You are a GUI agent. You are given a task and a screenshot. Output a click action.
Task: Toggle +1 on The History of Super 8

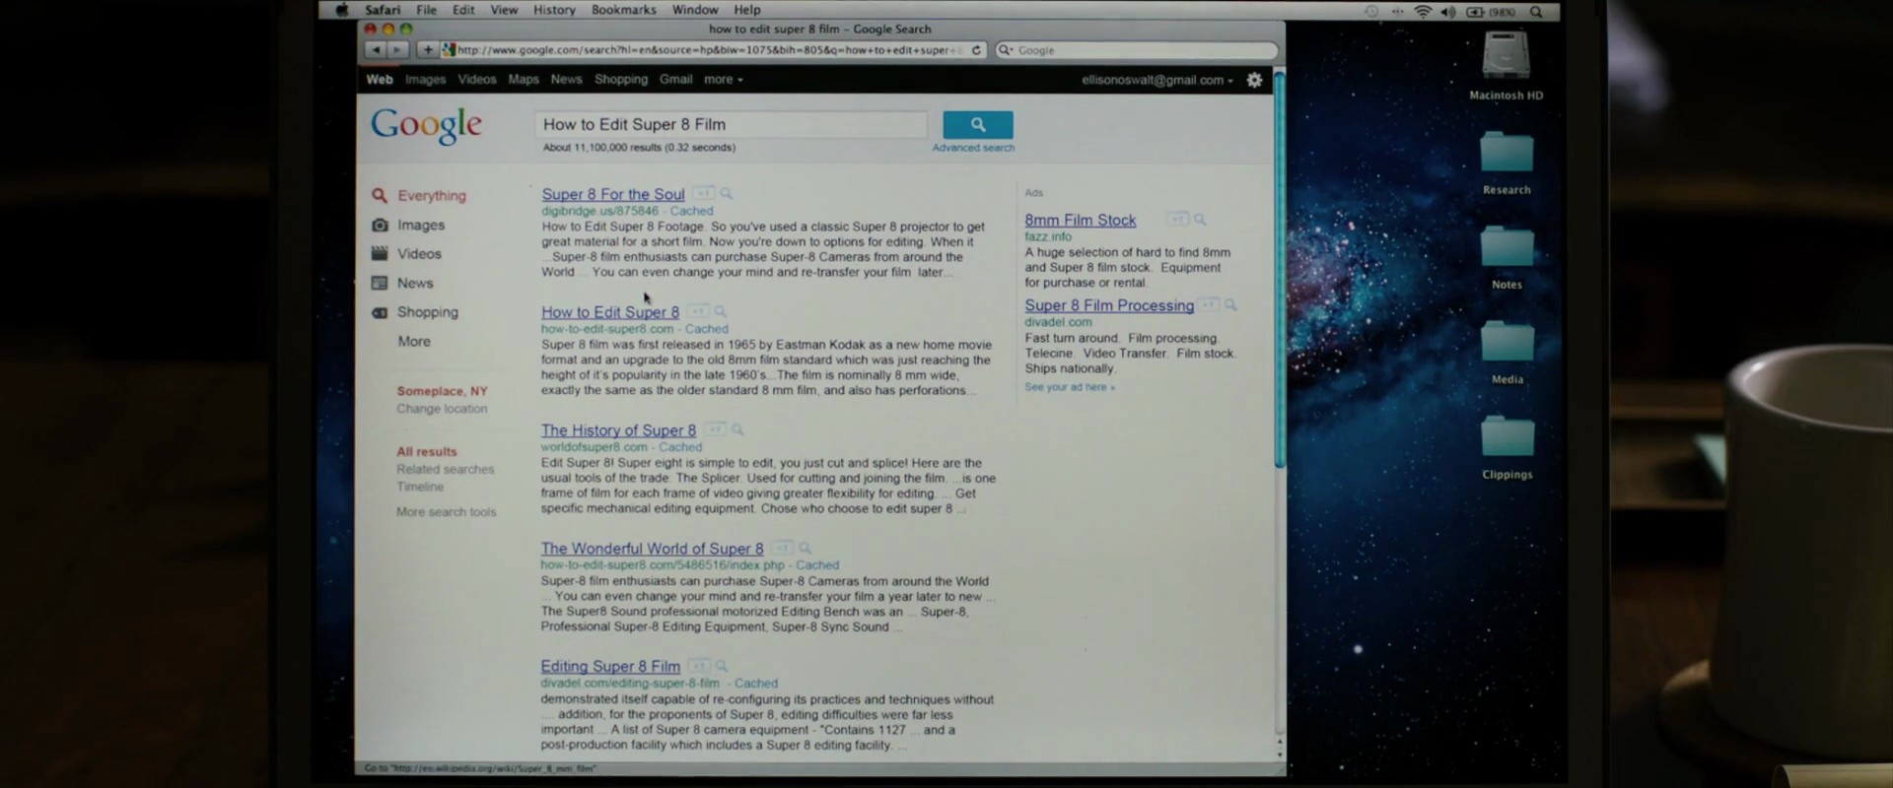[714, 429]
